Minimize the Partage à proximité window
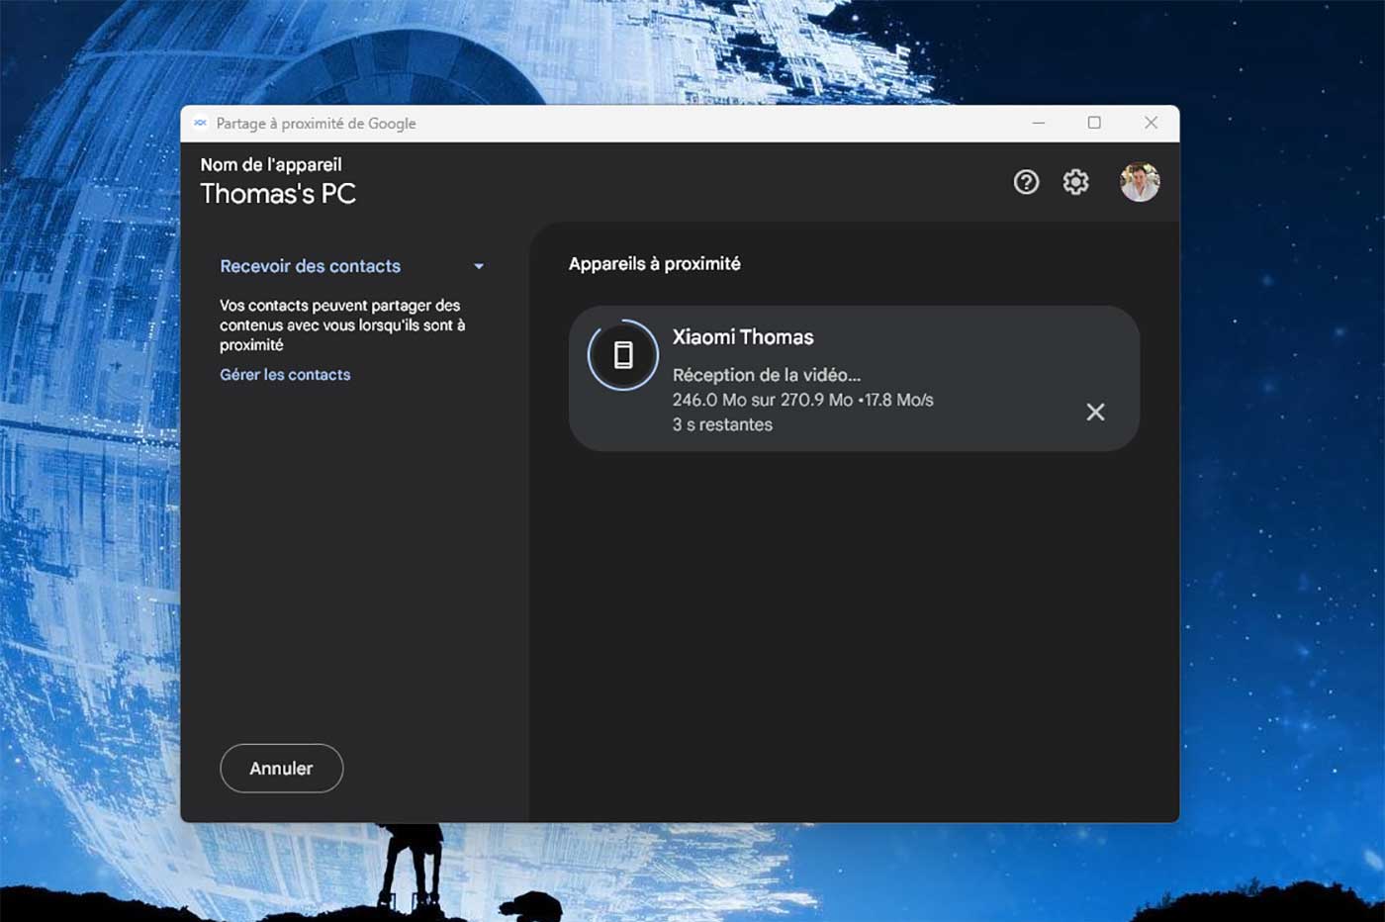1385x922 pixels. pyautogui.click(x=1038, y=123)
